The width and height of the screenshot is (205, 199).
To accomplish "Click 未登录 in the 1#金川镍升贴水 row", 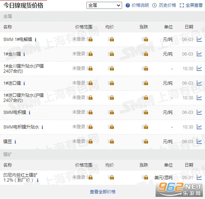I will [79, 68].
